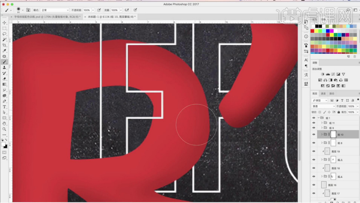Add a Levels adjustment
The height and width of the screenshot is (203, 360).
tap(328, 74)
